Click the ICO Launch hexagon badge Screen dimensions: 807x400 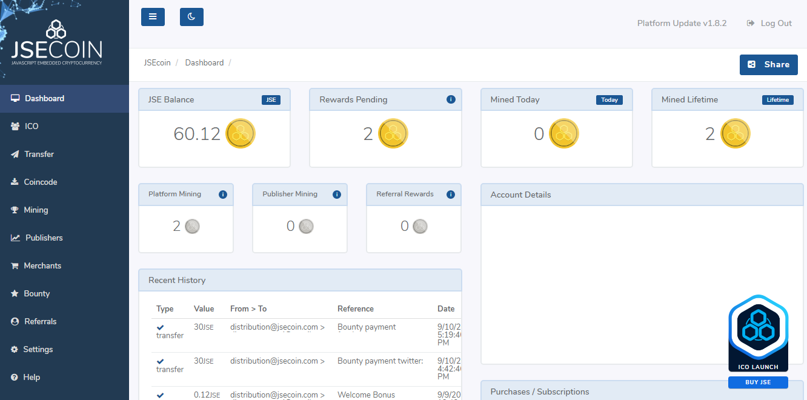758,333
